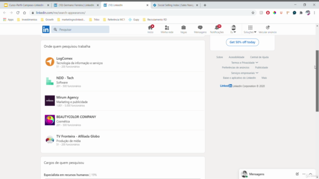Image resolution: width=319 pixels, height=179 pixels.
Task: Open Mirum Agency company logo
Action: click(50, 100)
